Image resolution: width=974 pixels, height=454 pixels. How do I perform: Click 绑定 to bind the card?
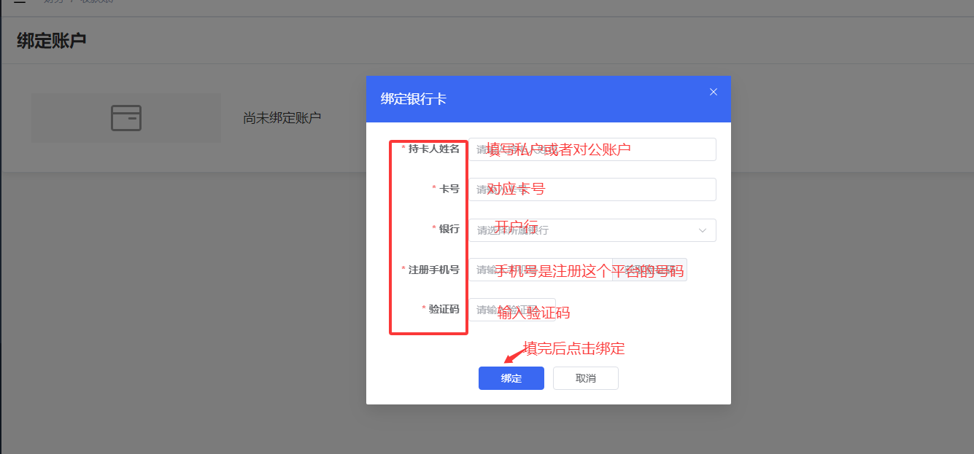click(x=511, y=377)
